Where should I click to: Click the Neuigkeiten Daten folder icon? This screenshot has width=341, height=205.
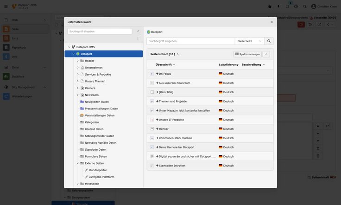tap(82, 102)
